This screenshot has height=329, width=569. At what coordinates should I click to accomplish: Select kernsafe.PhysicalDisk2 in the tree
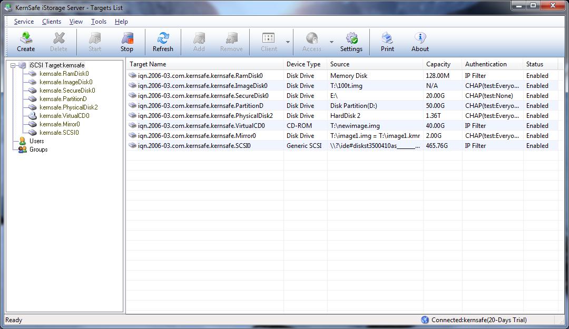point(68,107)
